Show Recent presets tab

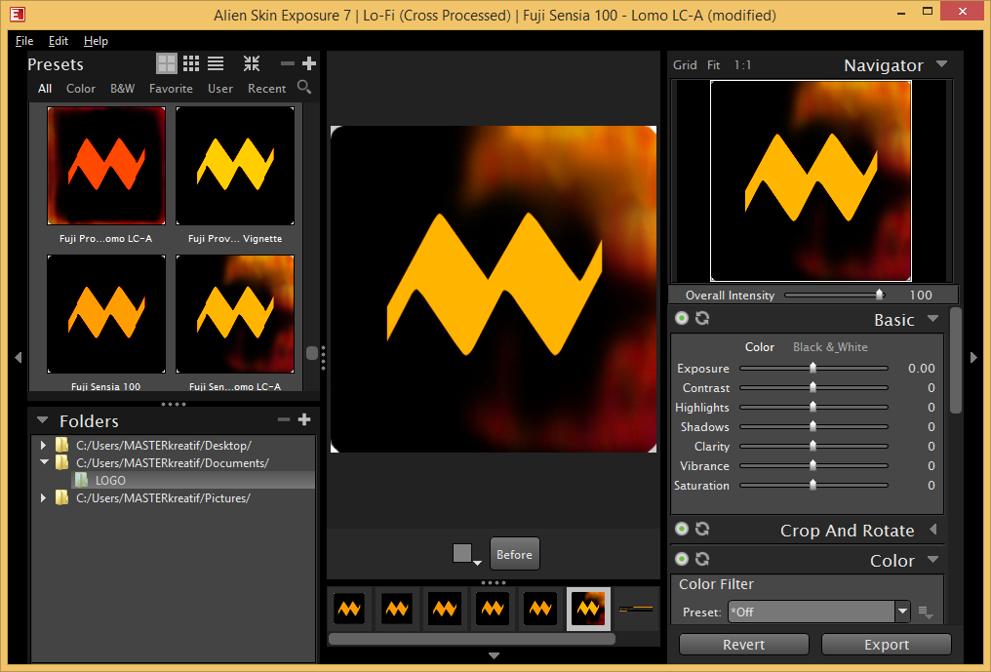266,89
